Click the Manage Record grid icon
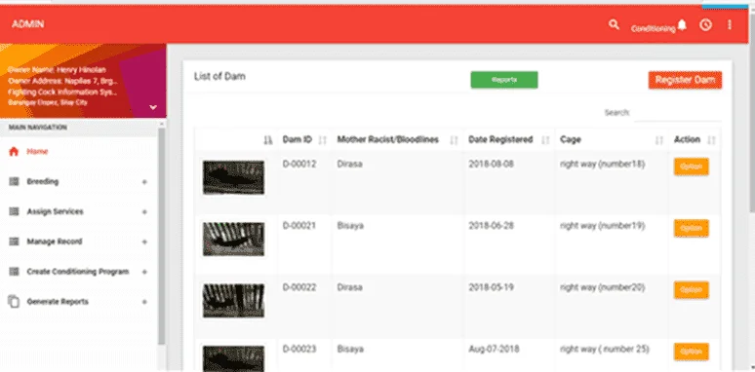Screen dimensions: 755x372 click(14, 242)
